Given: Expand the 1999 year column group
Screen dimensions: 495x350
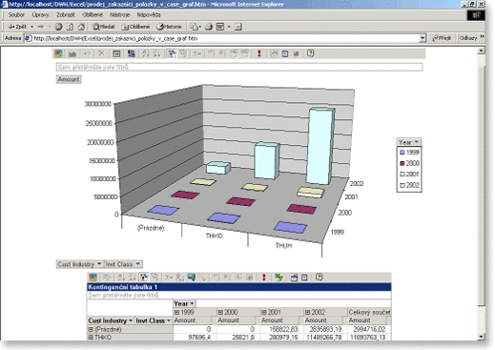Looking at the screenshot, I should [x=176, y=312].
